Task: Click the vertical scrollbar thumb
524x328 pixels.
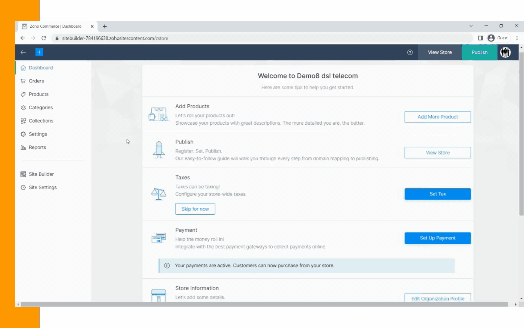Action: click(x=521, y=134)
